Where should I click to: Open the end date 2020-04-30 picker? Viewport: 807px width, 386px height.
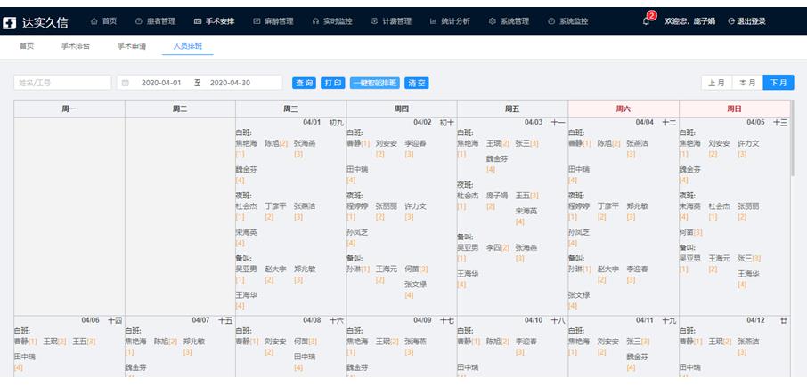pos(230,83)
